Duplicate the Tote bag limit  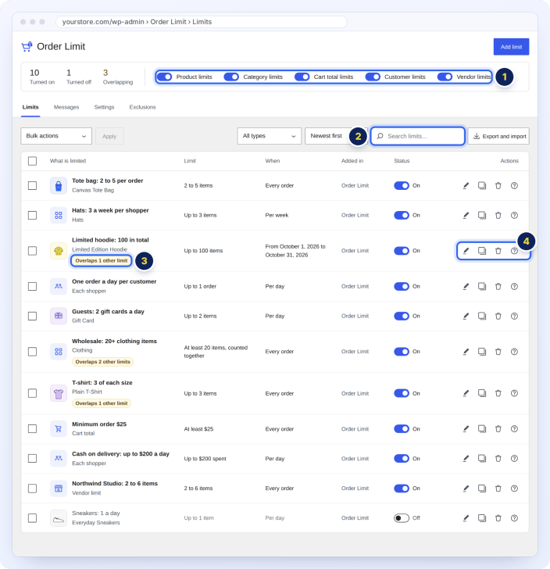point(482,186)
